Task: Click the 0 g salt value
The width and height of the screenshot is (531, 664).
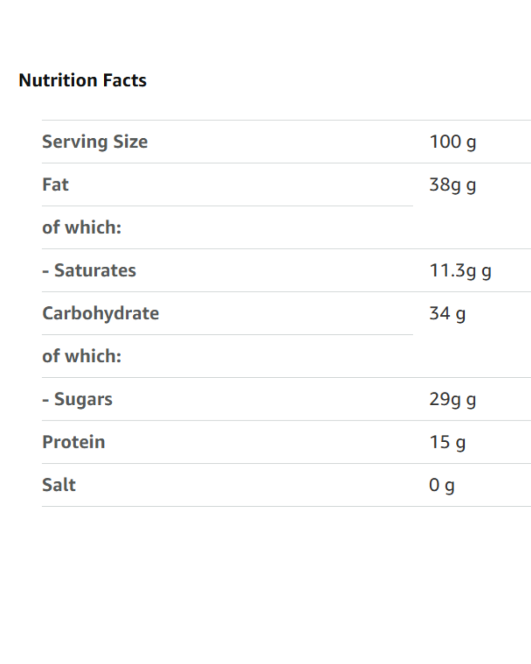Action: pyautogui.click(x=442, y=485)
